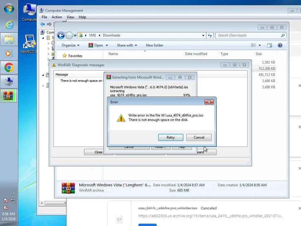Open Action Center flag tray icon
Screen dimensions: 301x226
[6, 201]
